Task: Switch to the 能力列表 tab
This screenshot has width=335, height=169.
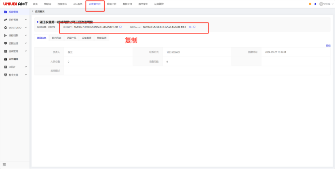Action: tap(57, 38)
